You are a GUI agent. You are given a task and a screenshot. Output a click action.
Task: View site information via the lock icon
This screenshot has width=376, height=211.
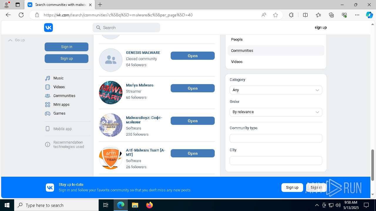tap(37, 15)
